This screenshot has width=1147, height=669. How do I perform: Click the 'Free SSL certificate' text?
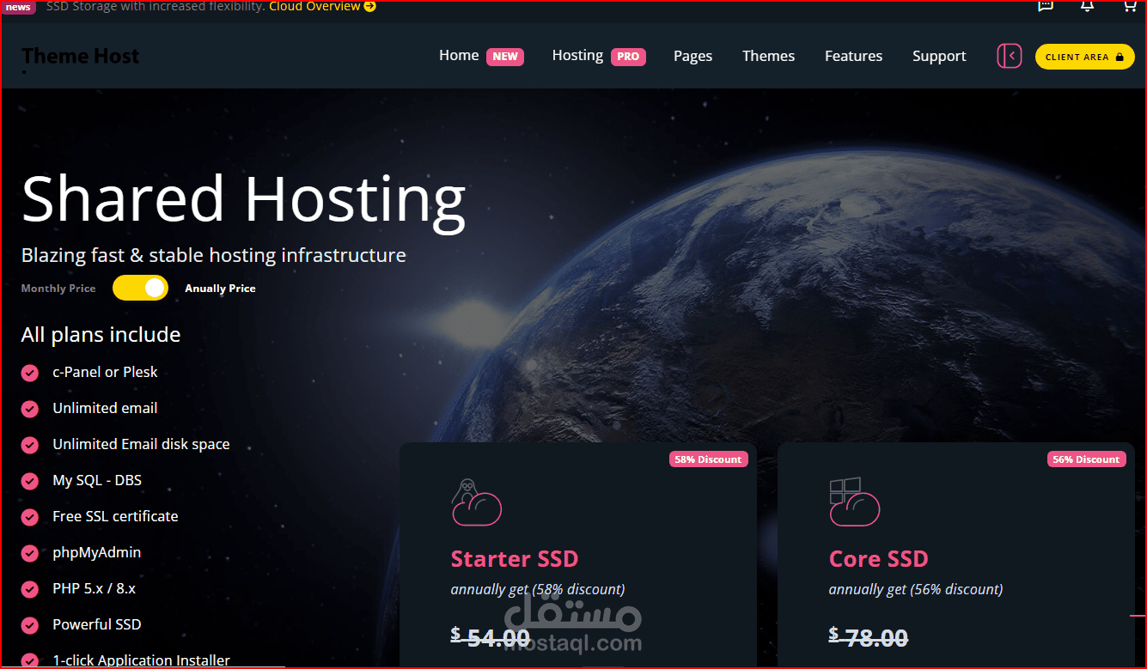[115, 516]
